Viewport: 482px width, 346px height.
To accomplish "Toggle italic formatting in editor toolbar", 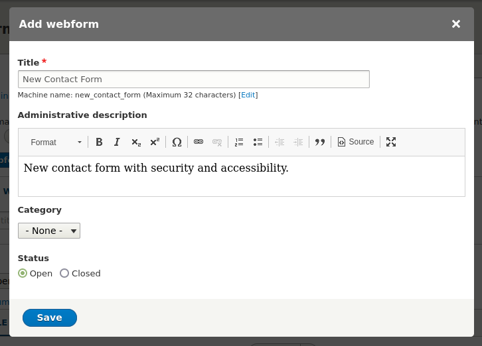I will pos(117,142).
